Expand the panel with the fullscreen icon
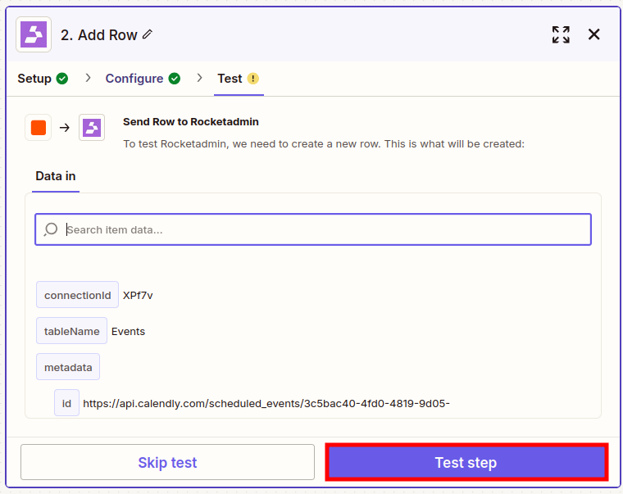The height and width of the screenshot is (494, 623). 561,34
